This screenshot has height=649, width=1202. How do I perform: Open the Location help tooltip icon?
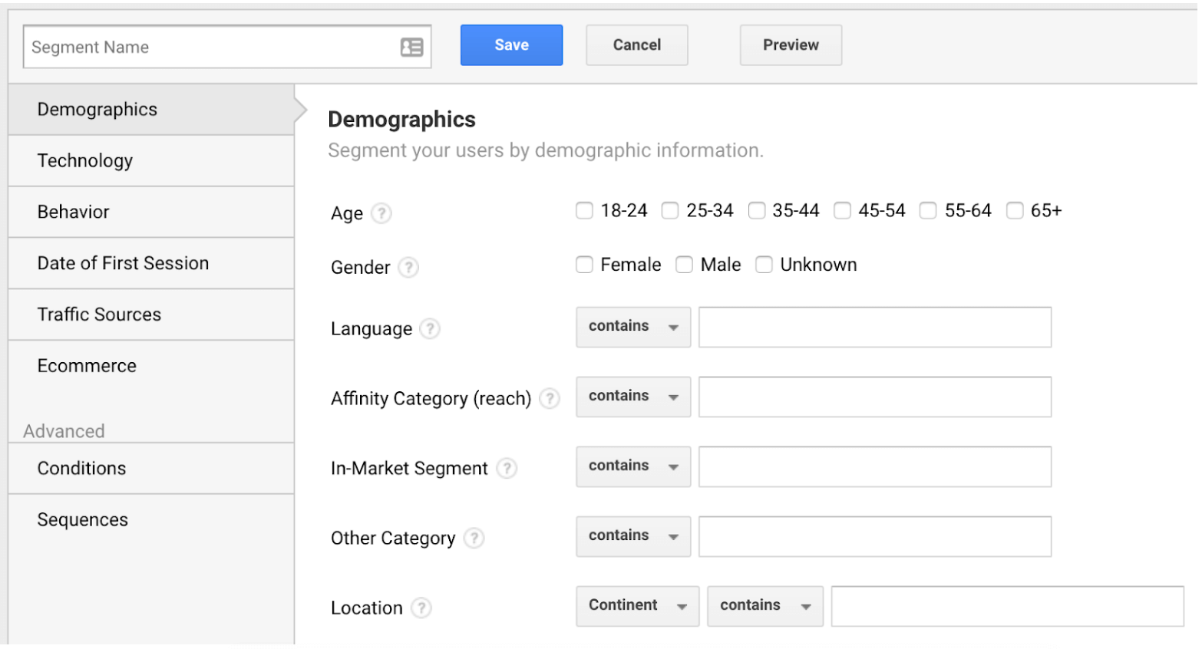click(x=421, y=608)
